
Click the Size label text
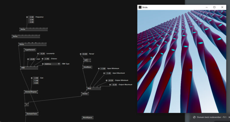pos(42,78)
